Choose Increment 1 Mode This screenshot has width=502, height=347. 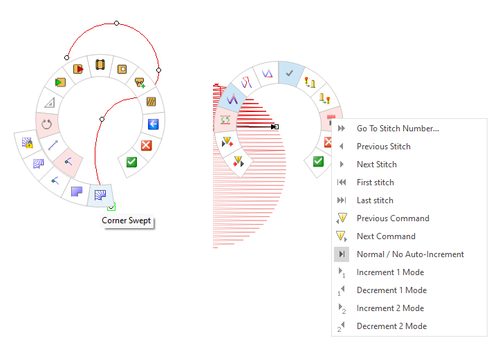click(x=390, y=272)
